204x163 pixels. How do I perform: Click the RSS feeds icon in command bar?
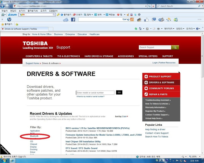147,29
